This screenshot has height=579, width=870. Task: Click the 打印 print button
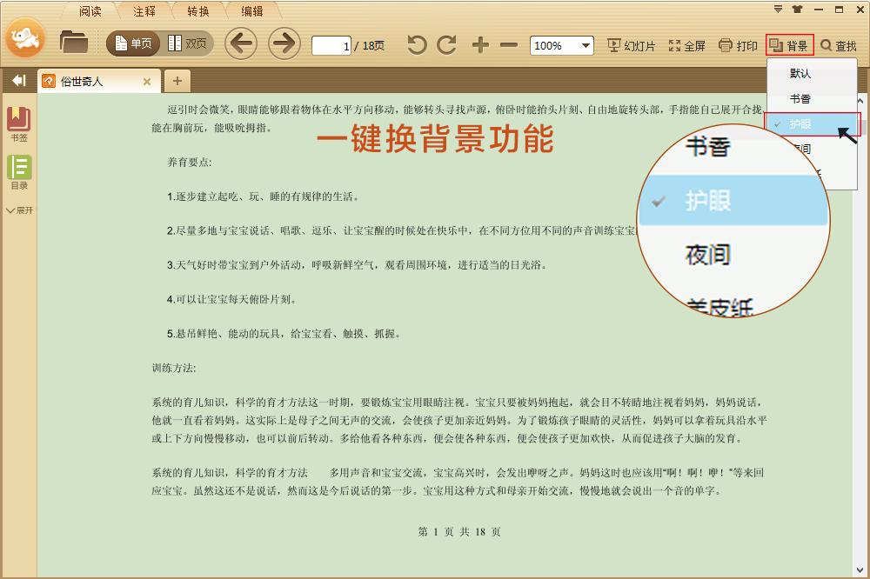tap(738, 45)
